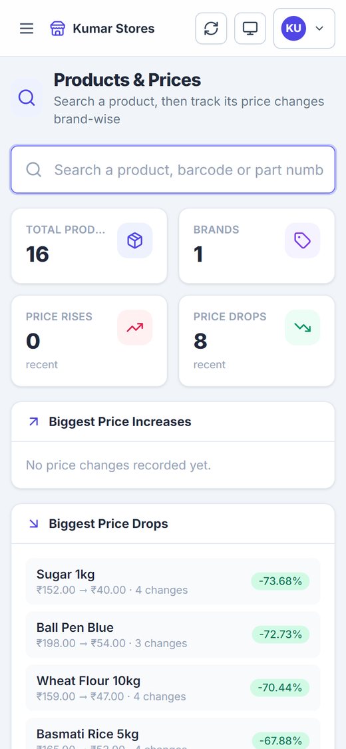Select the Sugar 1kg price drop entry
This screenshot has width=346, height=749.
pos(173,581)
